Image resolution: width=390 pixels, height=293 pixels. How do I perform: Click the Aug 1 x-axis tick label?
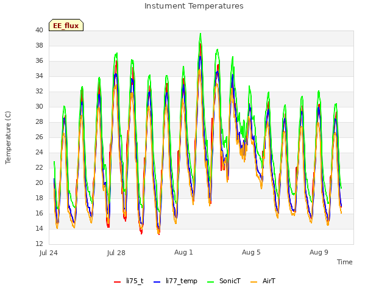(x=183, y=252)
